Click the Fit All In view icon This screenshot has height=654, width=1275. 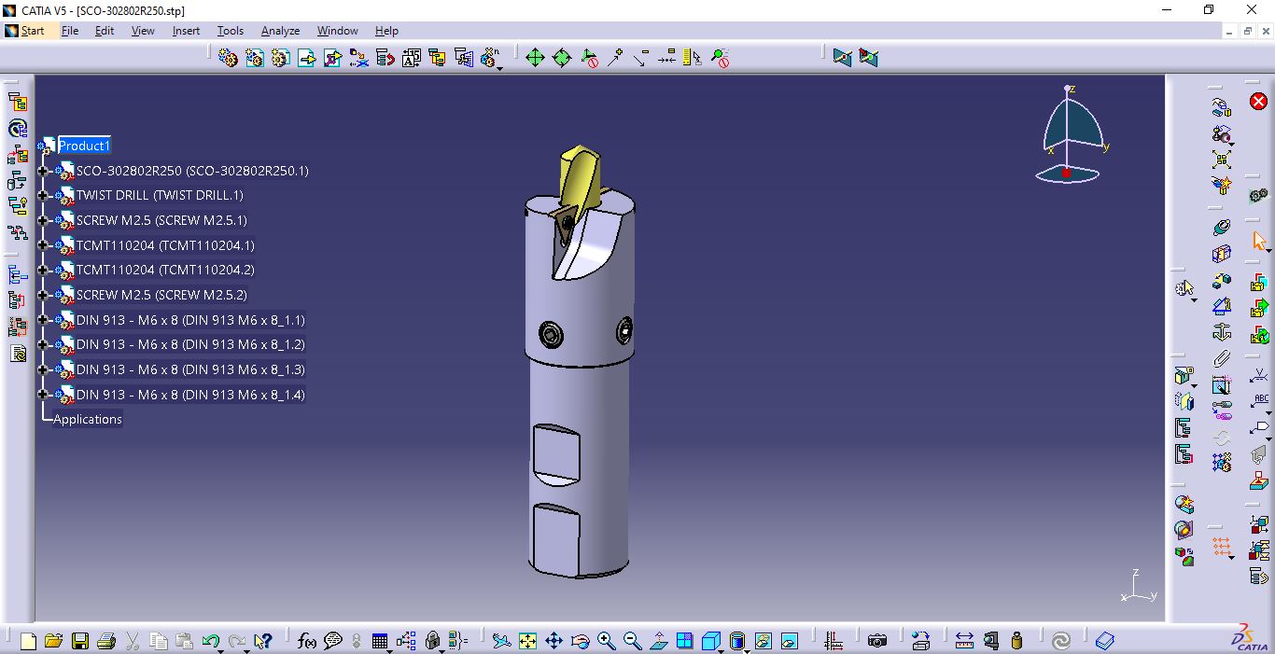click(x=528, y=641)
